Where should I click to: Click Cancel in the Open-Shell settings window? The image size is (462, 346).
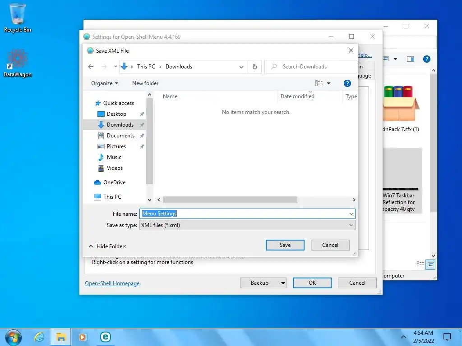[357, 283]
